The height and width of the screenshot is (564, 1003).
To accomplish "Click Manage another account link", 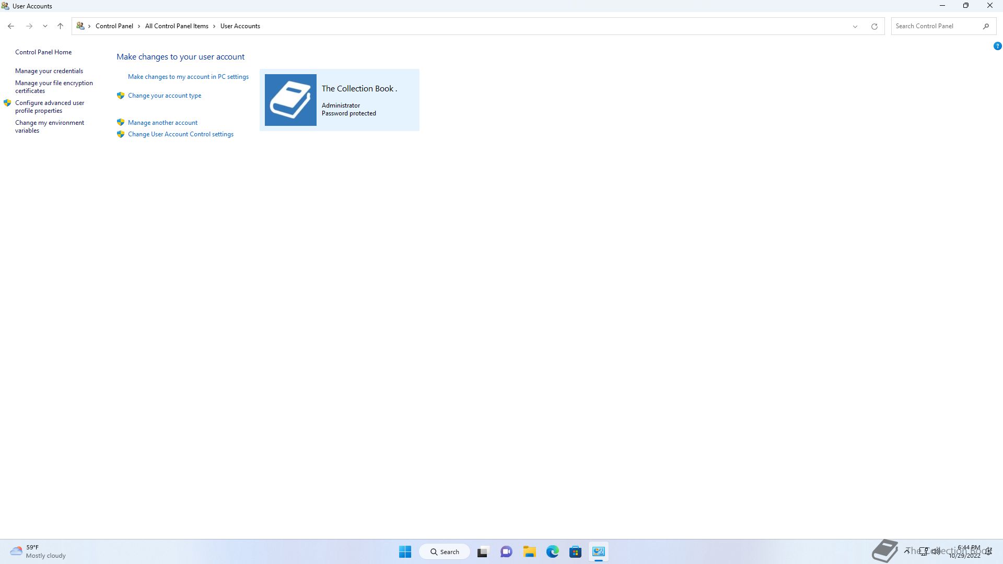I will tap(162, 123).
